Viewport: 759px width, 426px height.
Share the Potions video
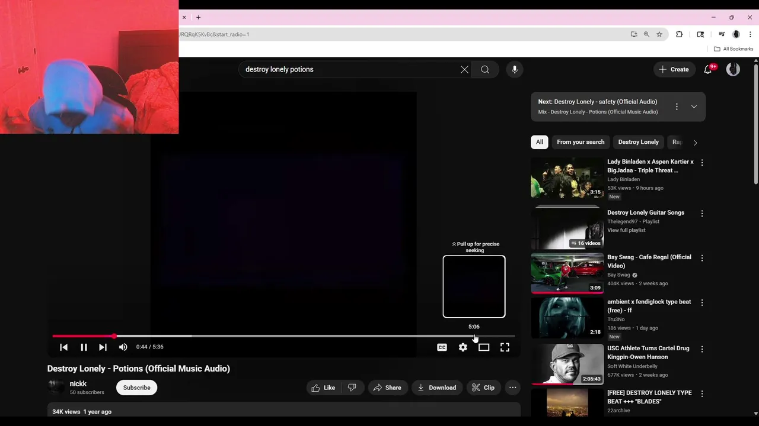pyautogui.click(x=387, y=388)
